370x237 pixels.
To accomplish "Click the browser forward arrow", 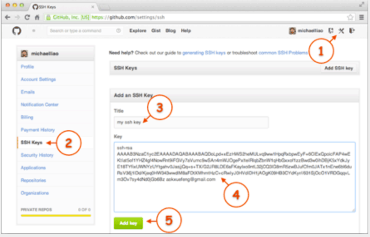I will (x=17, y=17).
